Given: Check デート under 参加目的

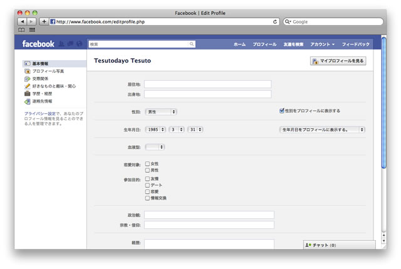Looking at the screenshot, I should 148,185.
